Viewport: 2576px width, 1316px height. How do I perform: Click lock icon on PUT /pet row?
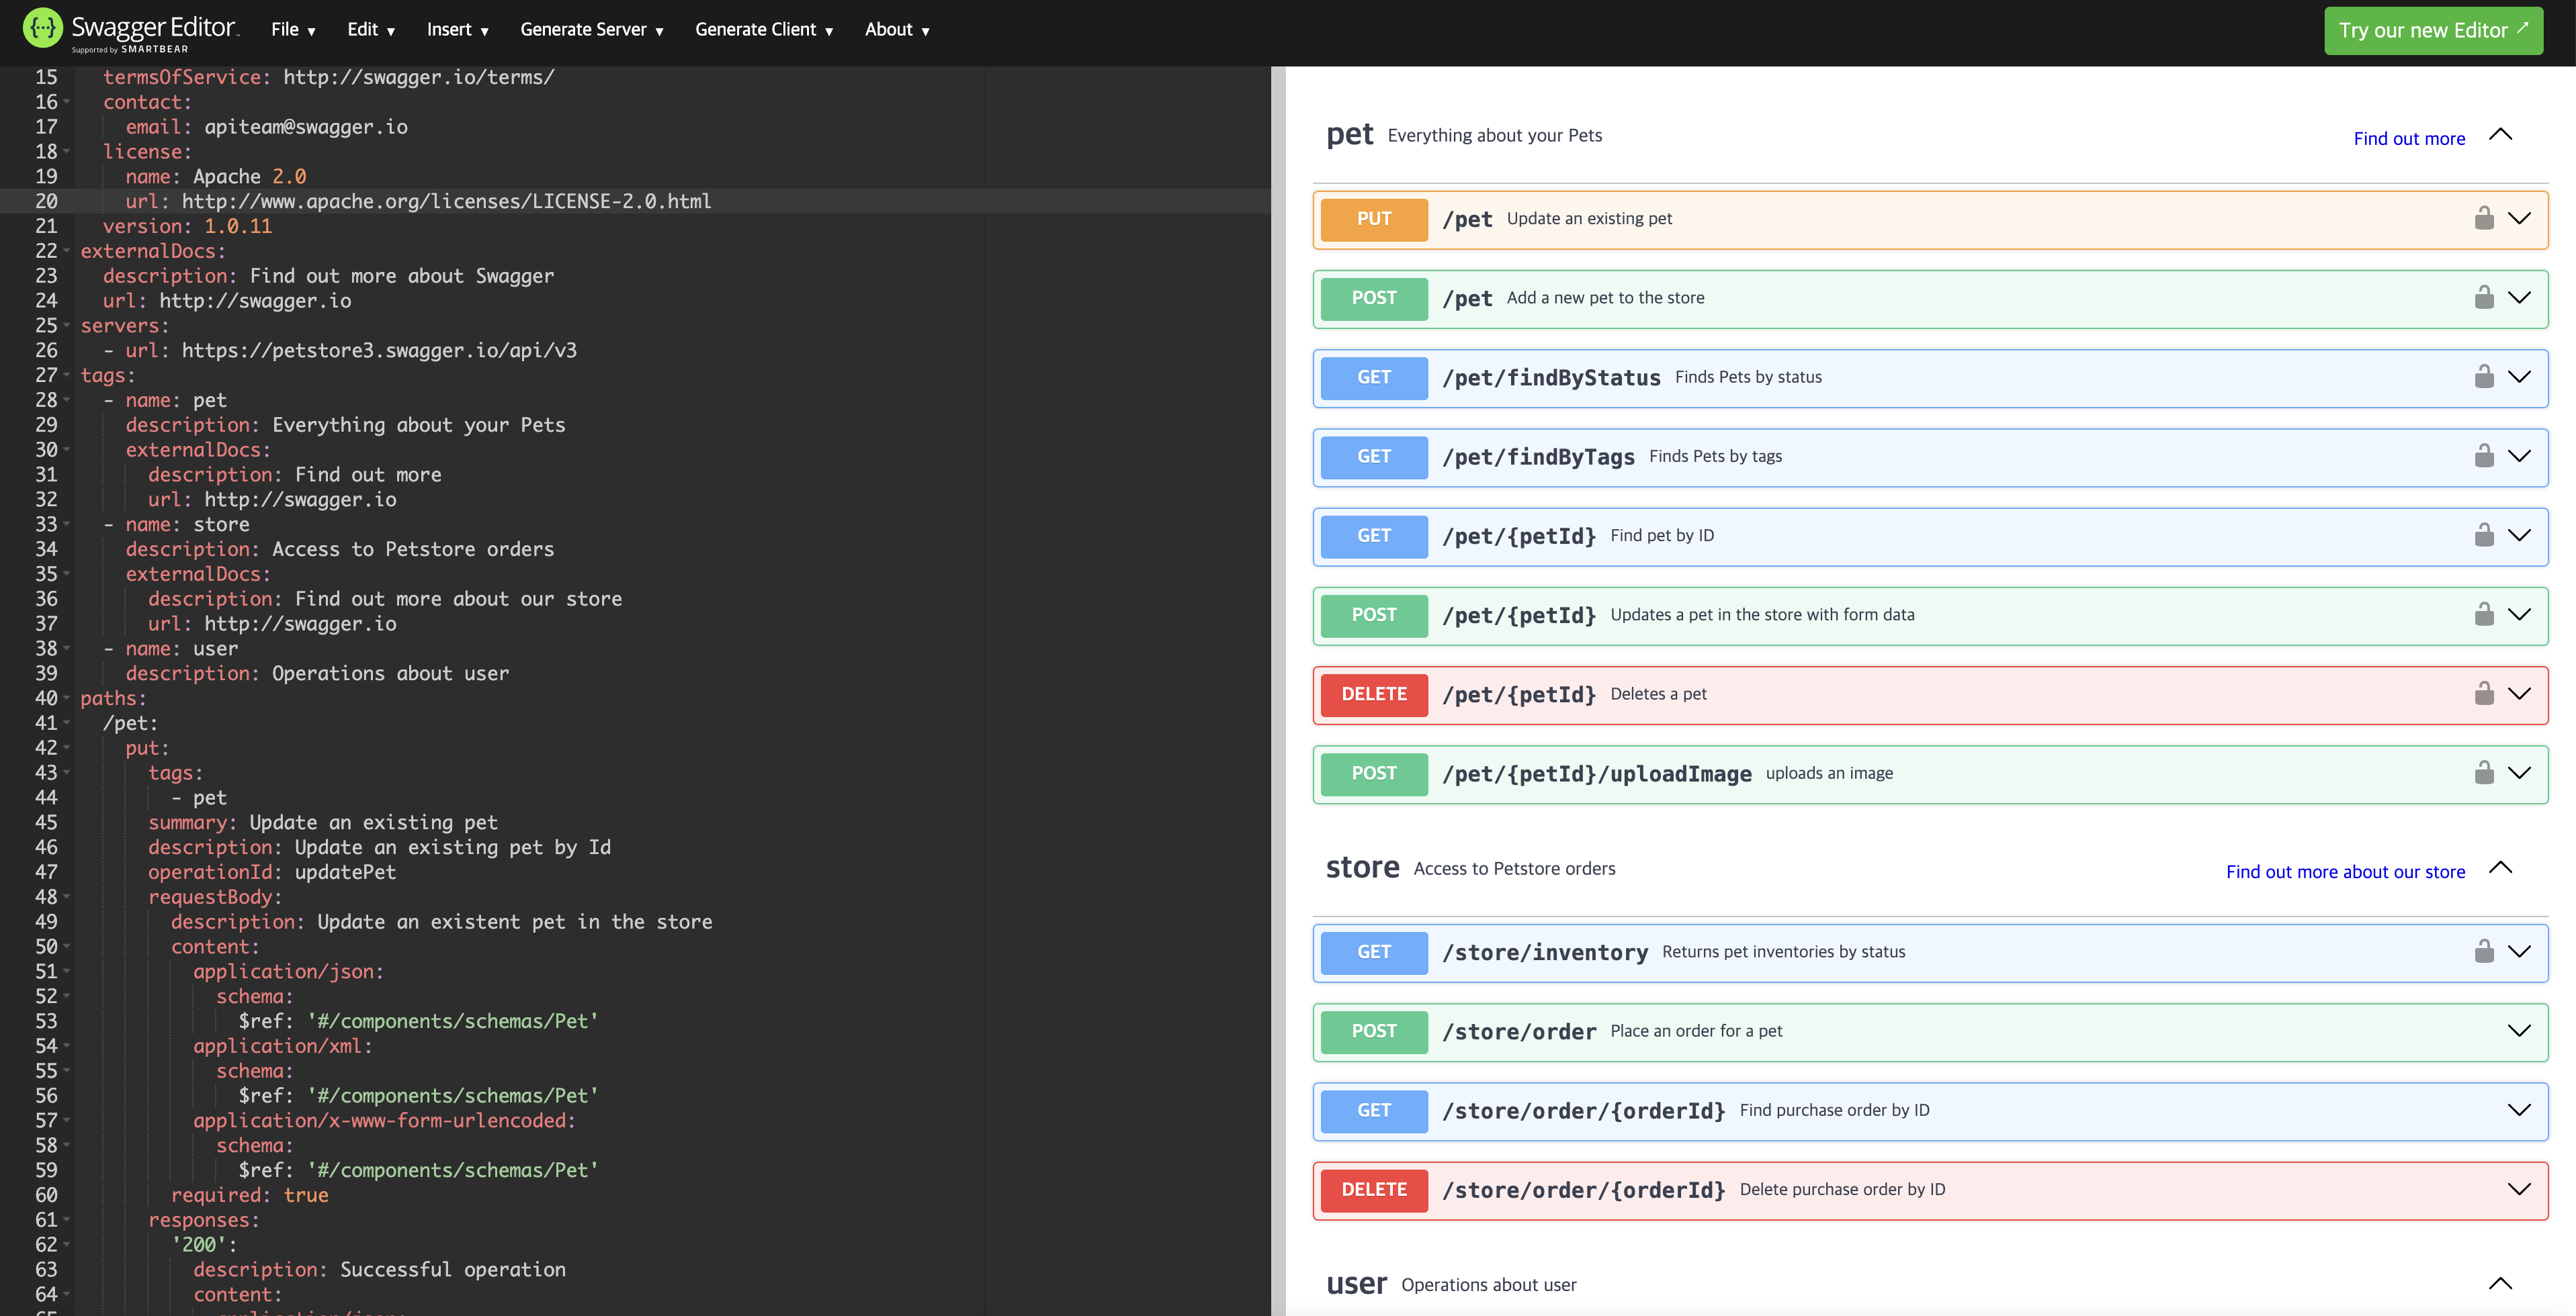2484,218
